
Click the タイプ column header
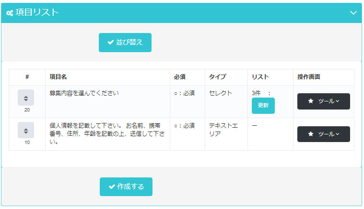(217, 77)
